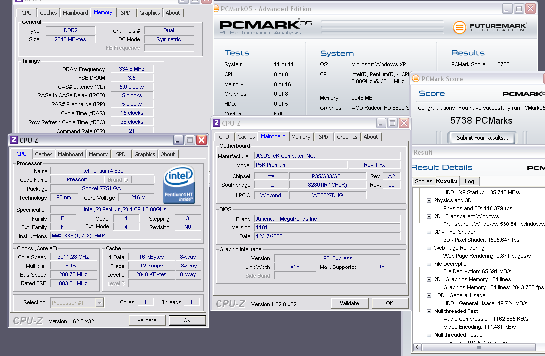This screenshot has height=356, width=545.
Task: Select Graphics tab in Mainboard CPU-Z window
Action: (x=347, y=136)
